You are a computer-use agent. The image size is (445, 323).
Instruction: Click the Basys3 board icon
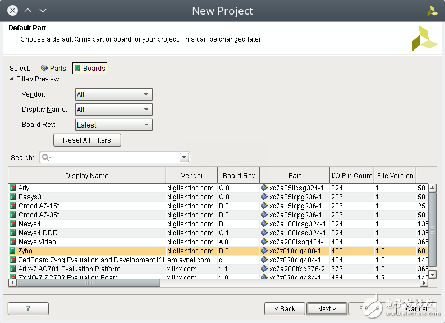coord(13,197)
